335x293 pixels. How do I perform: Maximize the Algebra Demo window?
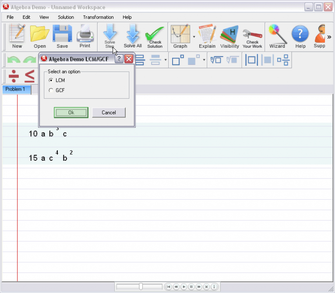318,7
